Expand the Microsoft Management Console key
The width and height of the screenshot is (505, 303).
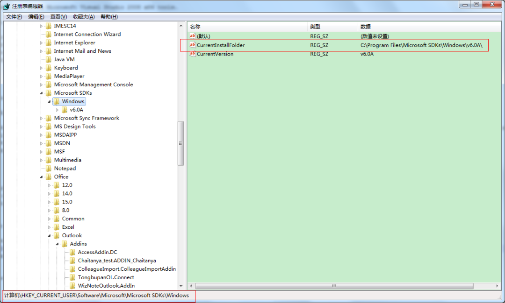click(41, 85)
